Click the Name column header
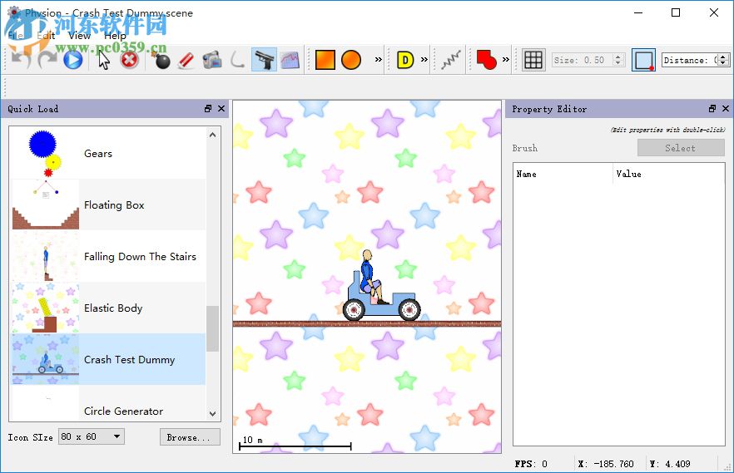Image resolution: width=734 pixels, height=473 pixels. point(563,174)
